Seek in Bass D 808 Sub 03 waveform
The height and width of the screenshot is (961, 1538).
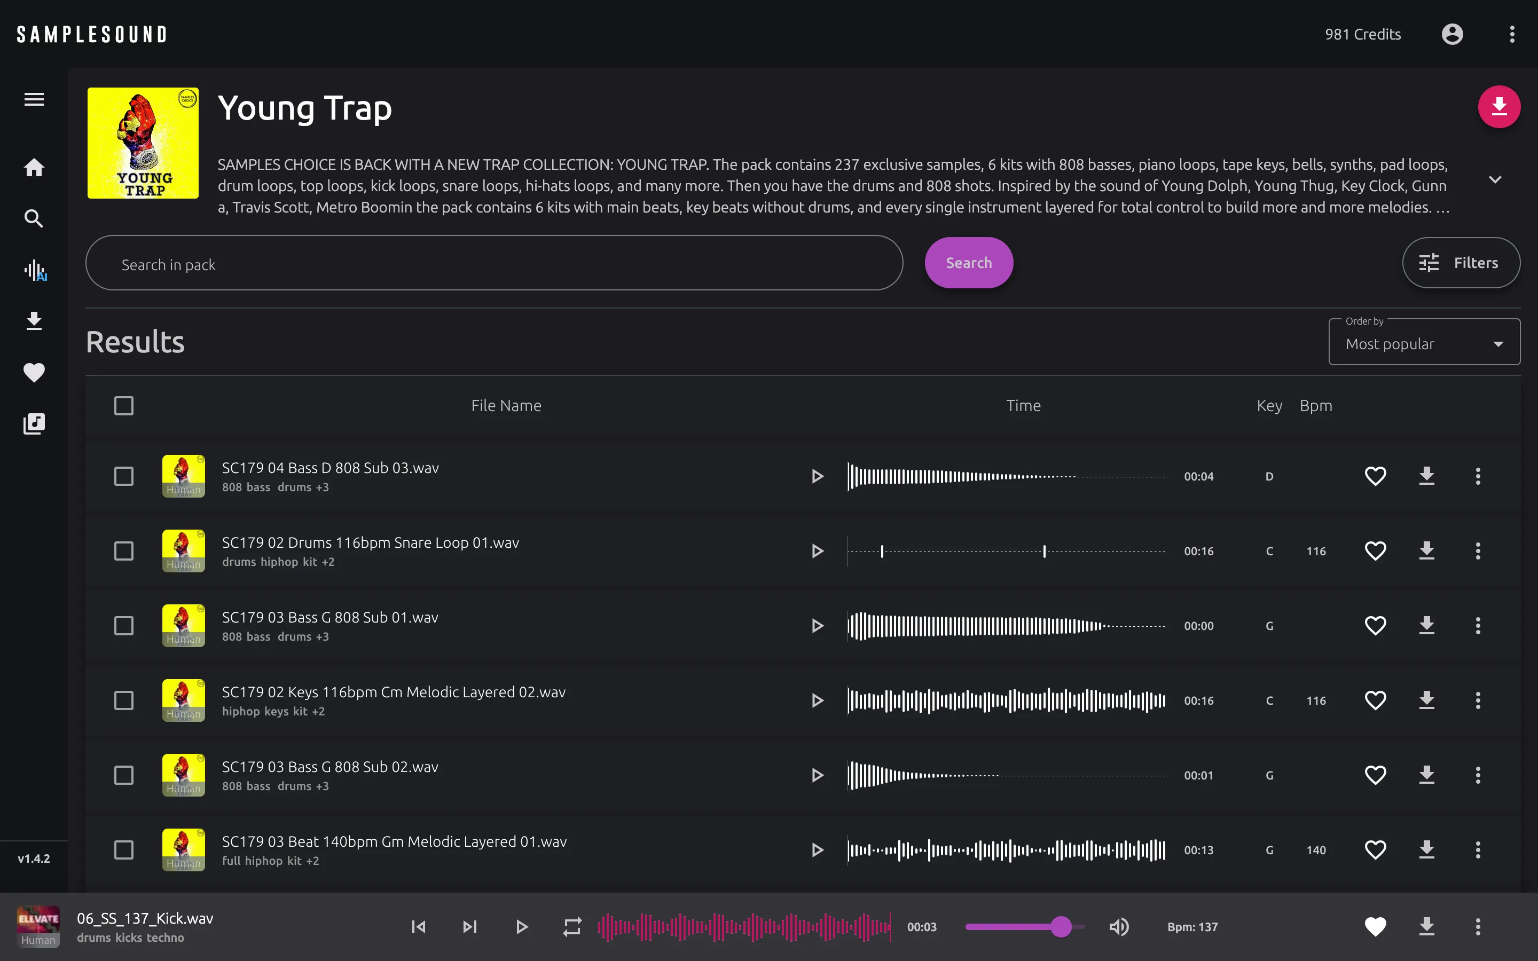[x=1006, y=476]
